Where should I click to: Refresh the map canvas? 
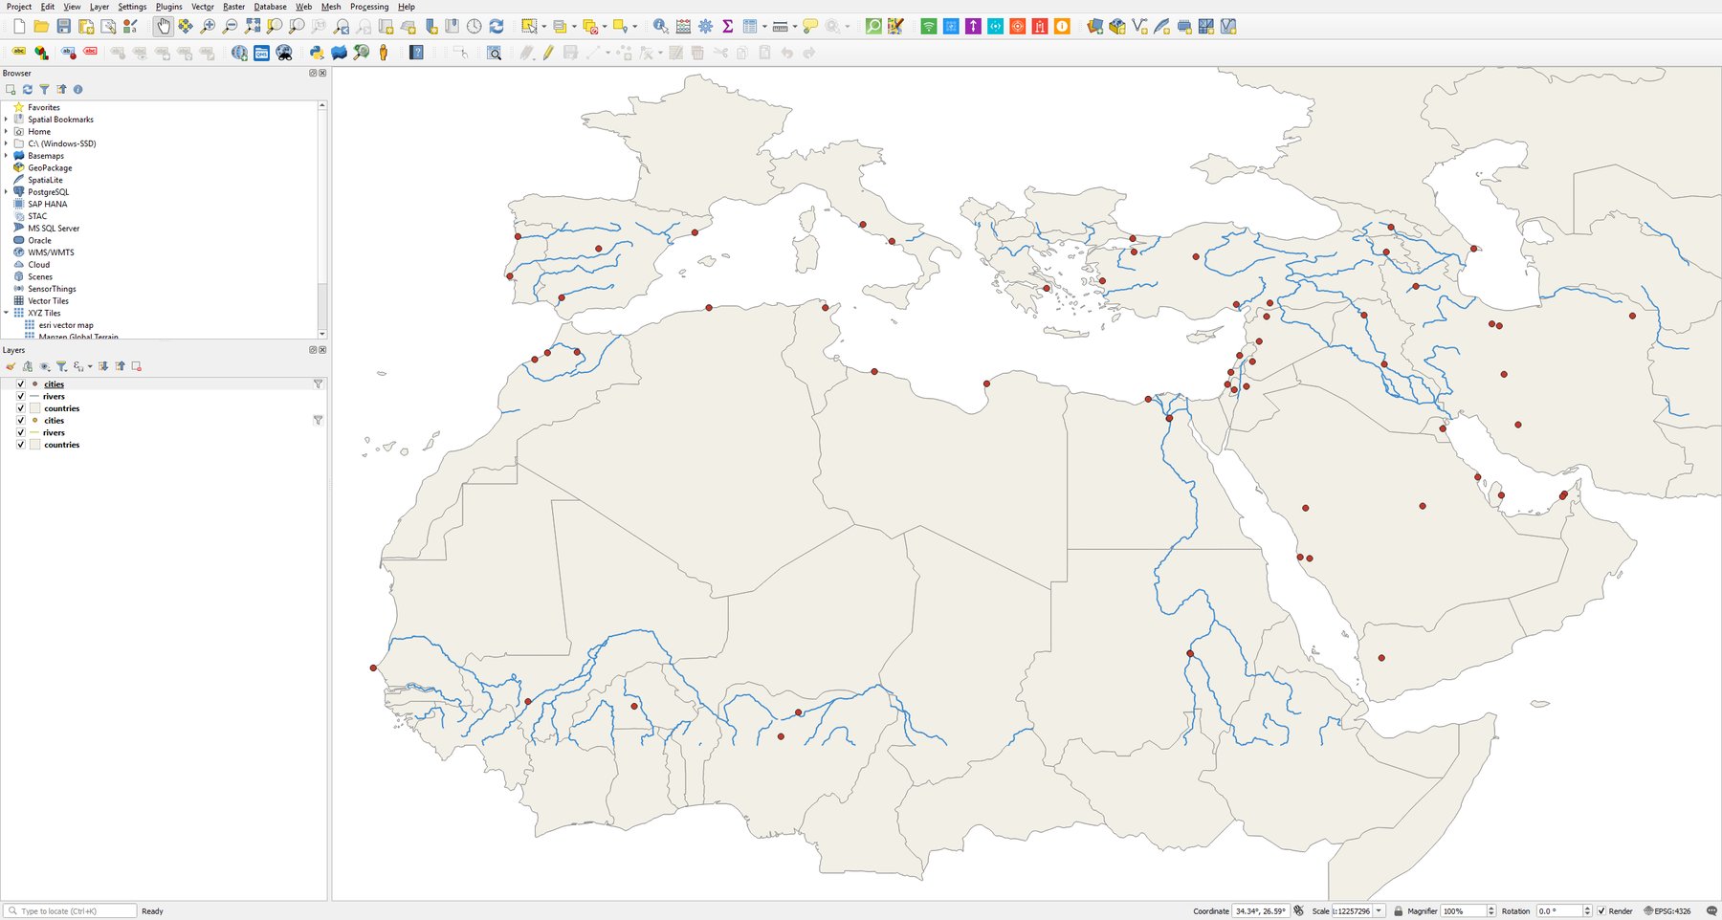pyautogui.click(x=497, y=27)
